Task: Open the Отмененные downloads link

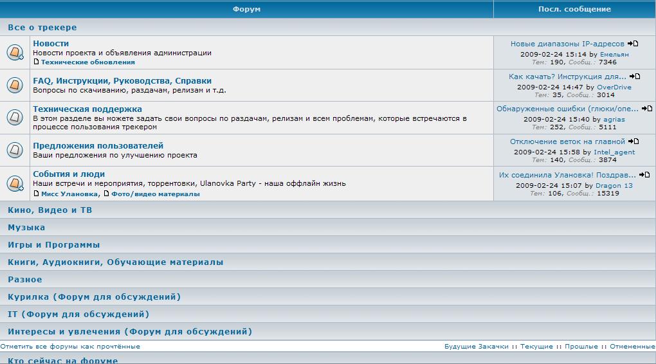Action: [633, 347]
